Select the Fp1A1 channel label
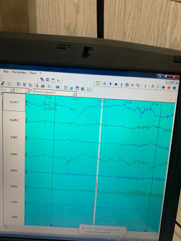 (14, 102)
